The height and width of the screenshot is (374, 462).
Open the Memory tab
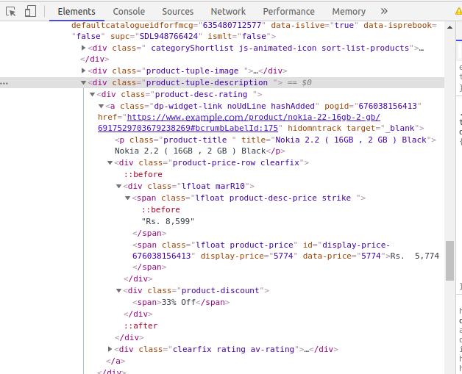(349, 12)
